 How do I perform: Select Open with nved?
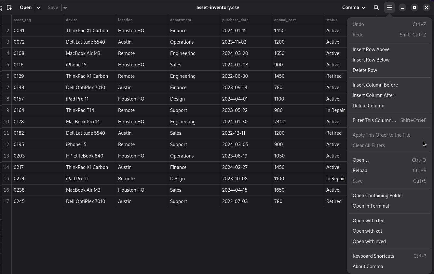tap(389, 241)
